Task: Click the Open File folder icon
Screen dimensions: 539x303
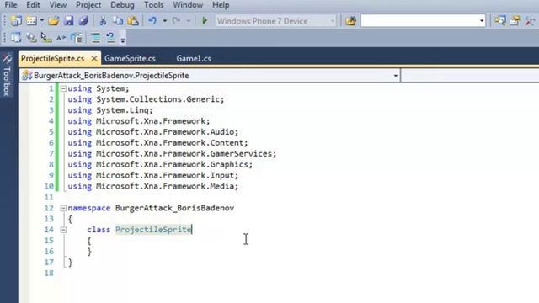Action: click(53, 21)
